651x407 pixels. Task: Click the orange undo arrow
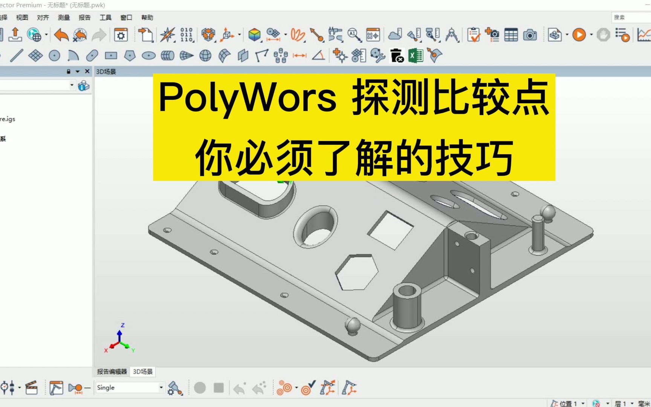pyautogui.click(x=61, y=35)
